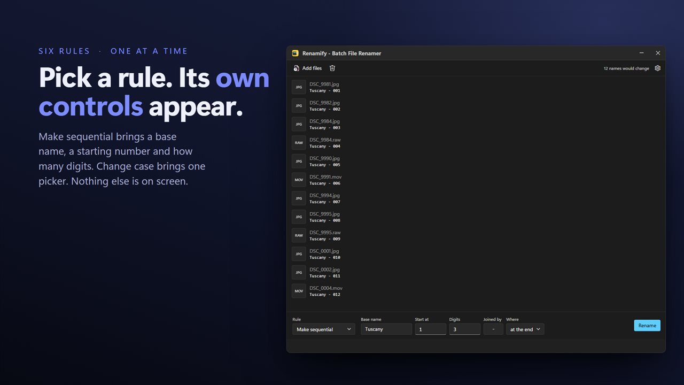This screenshot has height=385, width=684.
Task: Click the blue Rename button
Action: [647, 325]
